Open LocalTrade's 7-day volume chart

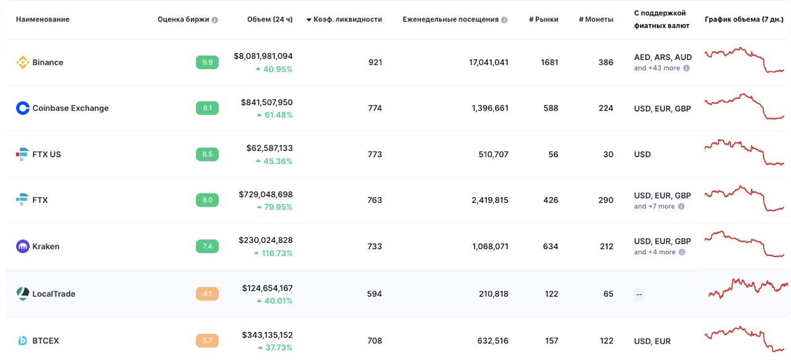tap(748, 287)
